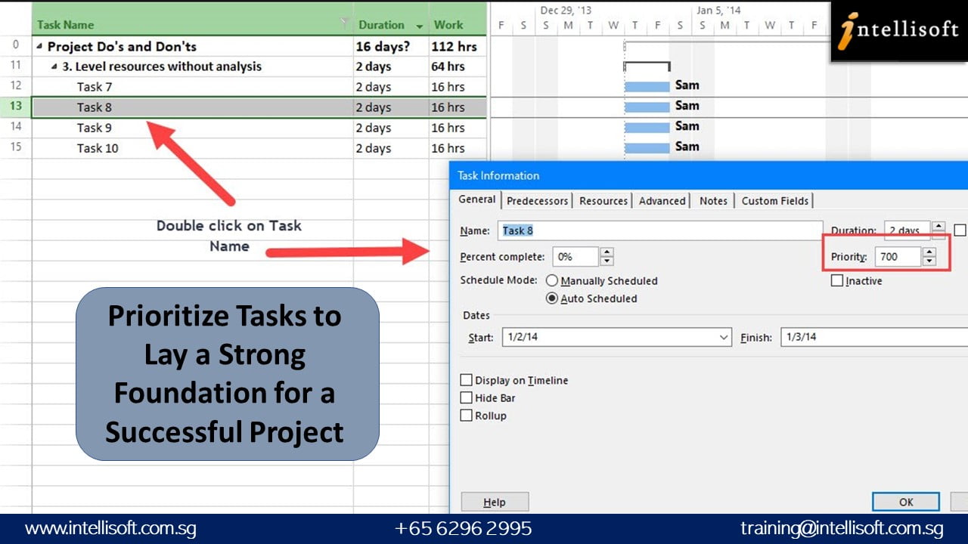Mark Task 8 as Inactive
Image resolution: width=968 pixels, height=544 pixels.
click(837, 280)
